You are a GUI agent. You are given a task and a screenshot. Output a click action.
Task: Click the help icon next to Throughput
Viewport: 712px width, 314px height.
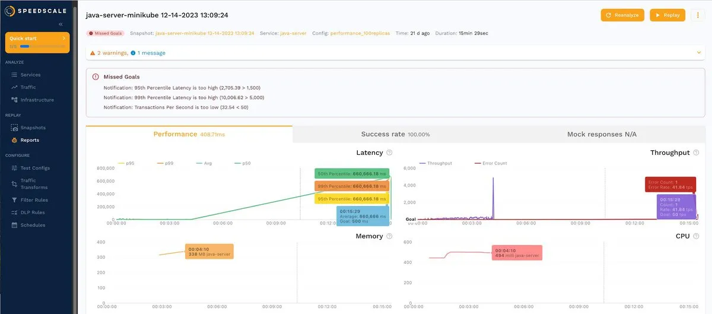click(696, 153)
